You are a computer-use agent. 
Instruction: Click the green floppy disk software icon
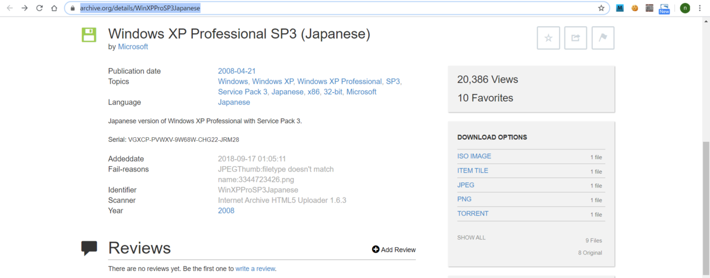89,34
